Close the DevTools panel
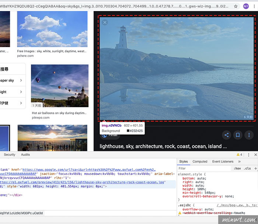The width and height of the screenshot is (258, 224). coord(255,155)
